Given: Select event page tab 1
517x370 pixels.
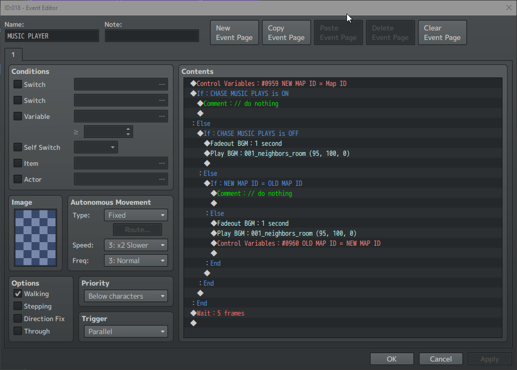Looking at the screenshot, I should coord(13,54).
